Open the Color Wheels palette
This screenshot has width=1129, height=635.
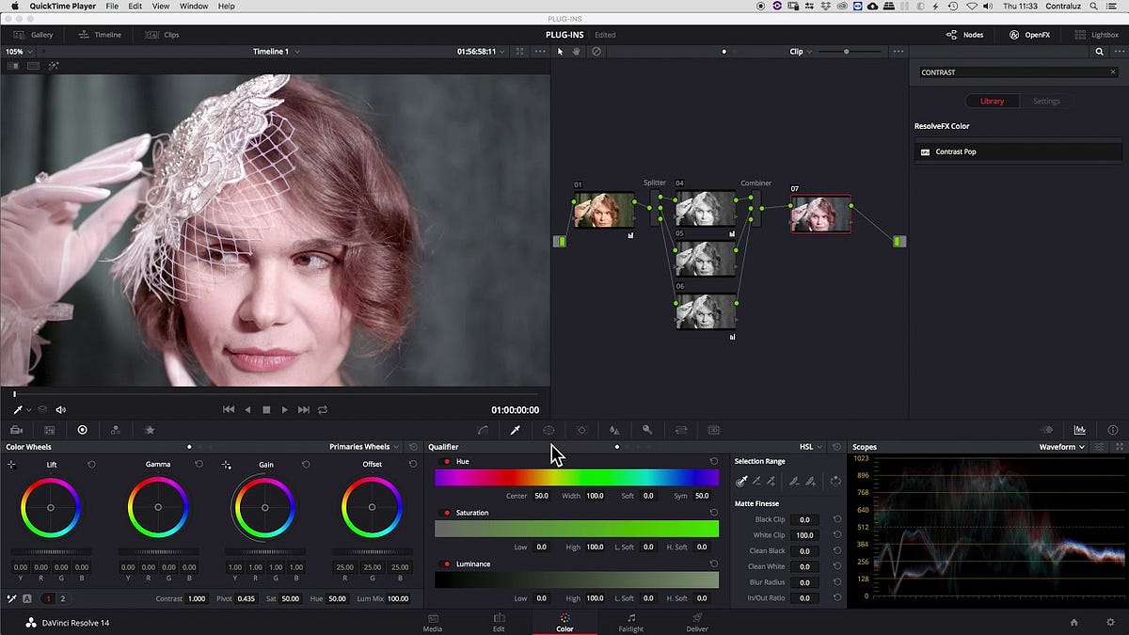(83, 430)
